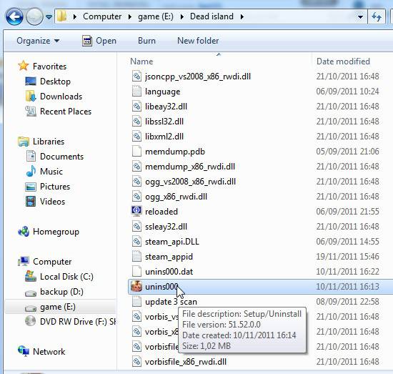Expand the arrow after game (E:) breadcrumb
This screenshot has width=393, height=374.
tap(182, 17)
